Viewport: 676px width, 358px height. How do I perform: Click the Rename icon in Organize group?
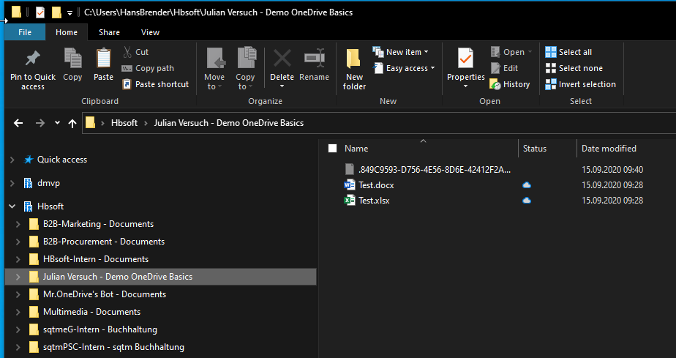coord(315,59)
